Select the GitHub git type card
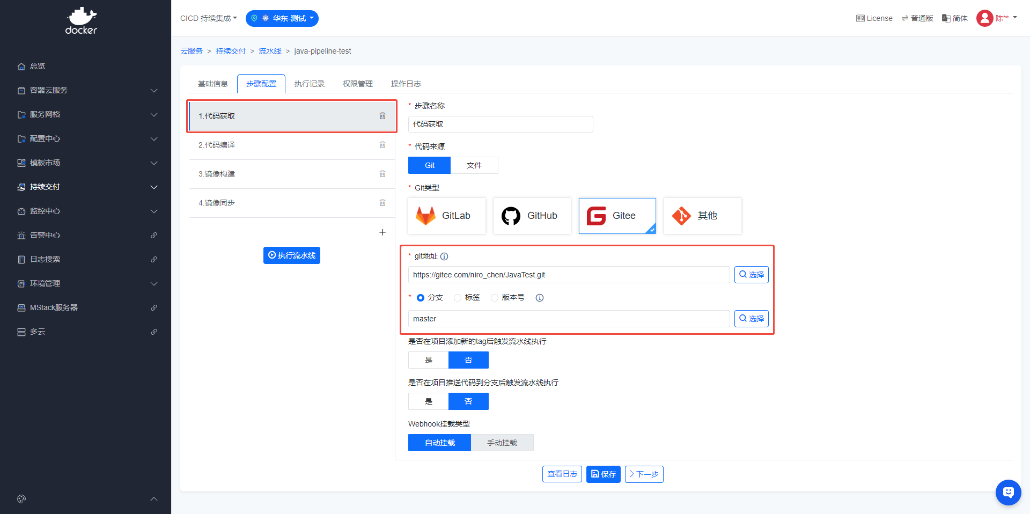Viewport: 1030px width, 514px height. [532, 216]
